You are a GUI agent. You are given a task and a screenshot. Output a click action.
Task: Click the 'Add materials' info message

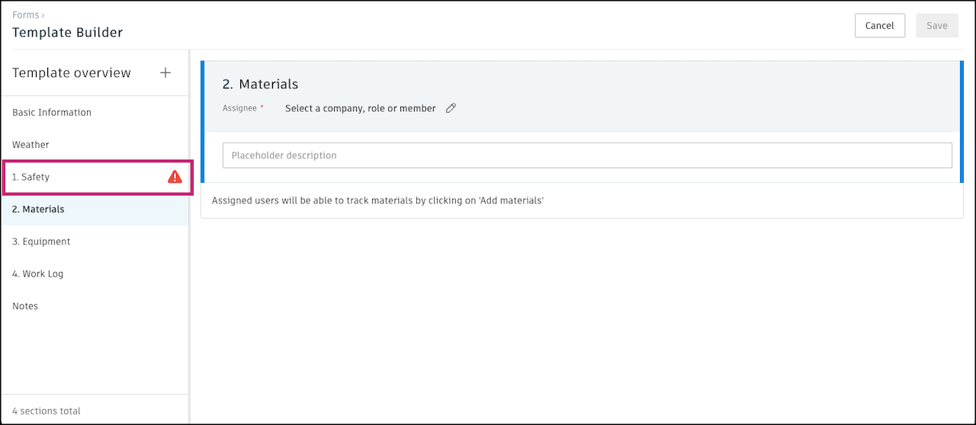(377, 201)
